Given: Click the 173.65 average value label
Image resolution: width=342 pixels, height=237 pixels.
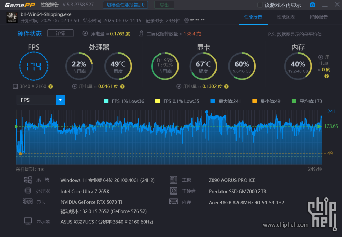Looking at the screenshot, I should [x=331, y=126].
